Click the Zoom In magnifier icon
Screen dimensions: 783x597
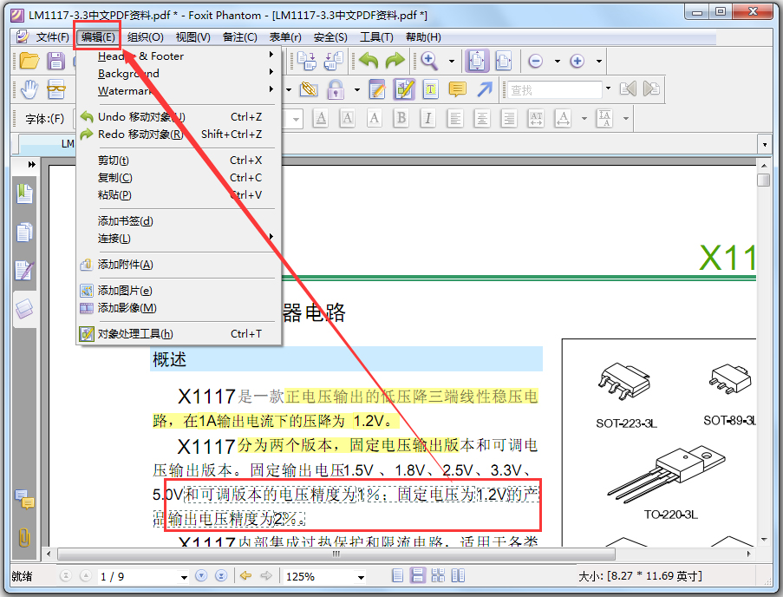[429, 61]
